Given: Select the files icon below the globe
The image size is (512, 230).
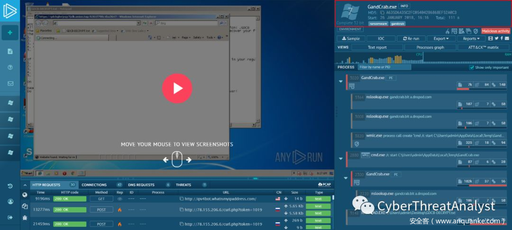Looking at the screenshot, I should click(x=25, y=206).
